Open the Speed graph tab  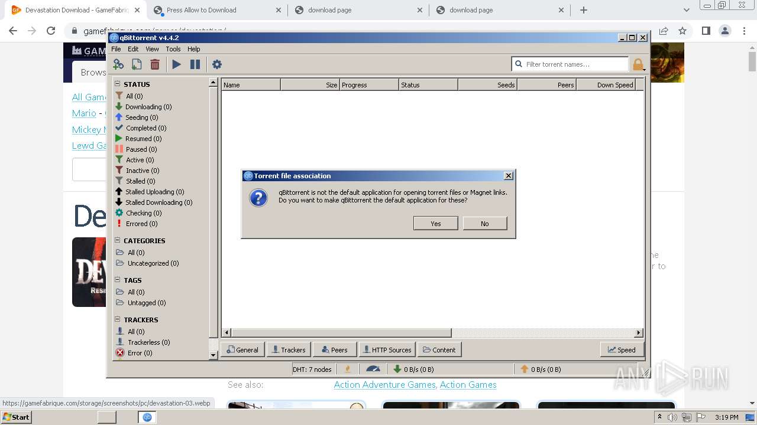coord(622,349)
